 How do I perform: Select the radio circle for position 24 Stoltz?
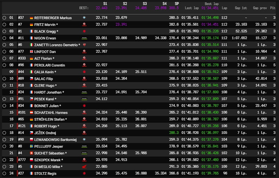click(4, 173)
